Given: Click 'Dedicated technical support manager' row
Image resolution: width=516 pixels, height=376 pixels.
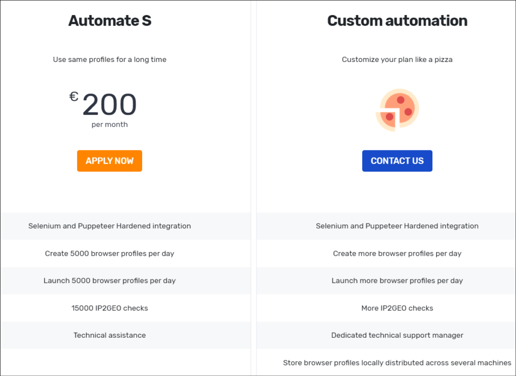Looking at the screenshot, I should (x=386, y=335).
